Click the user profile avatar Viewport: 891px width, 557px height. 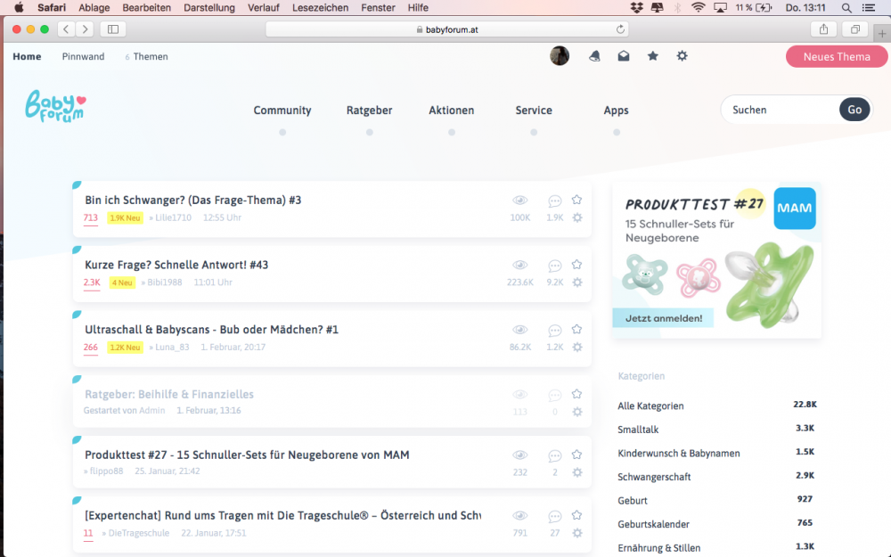[560, 55]
